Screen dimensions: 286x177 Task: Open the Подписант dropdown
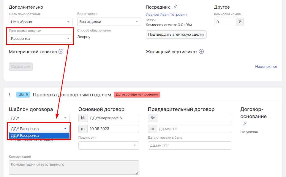pos(108,145)
